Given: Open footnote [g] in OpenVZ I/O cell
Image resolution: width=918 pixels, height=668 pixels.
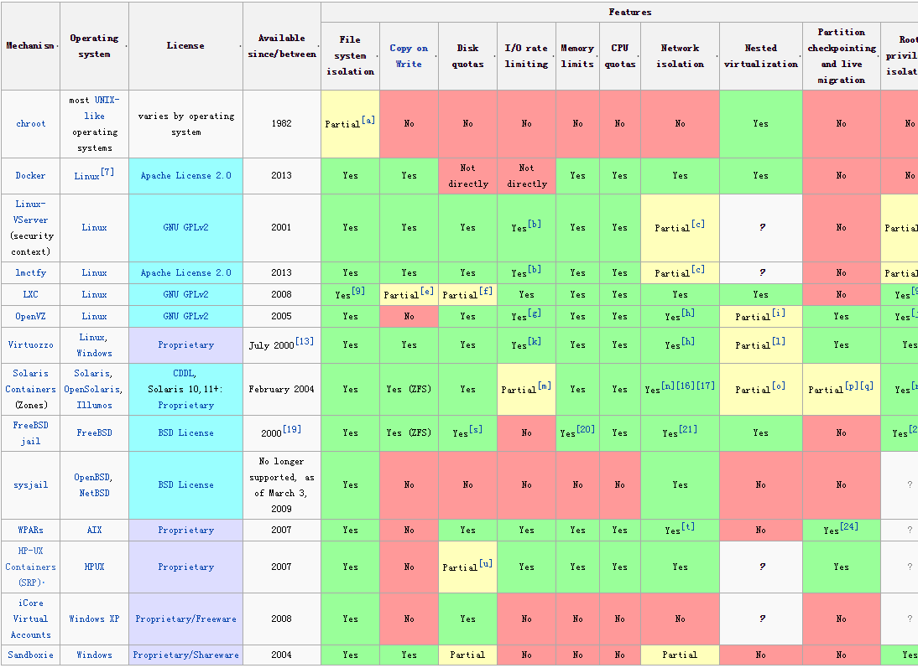Looking at the screenshot, I should tap(534, 313).
